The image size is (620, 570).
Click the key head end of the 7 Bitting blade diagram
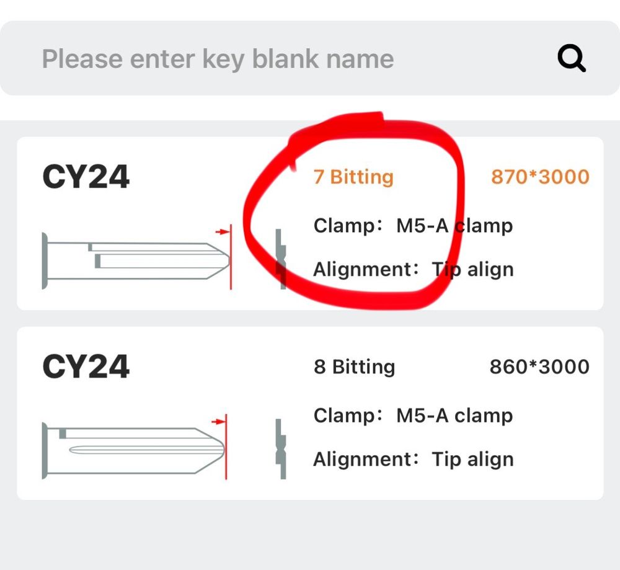tap(45, 260)
